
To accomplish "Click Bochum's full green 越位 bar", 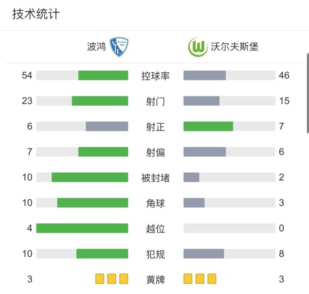I will click(82, 228).
